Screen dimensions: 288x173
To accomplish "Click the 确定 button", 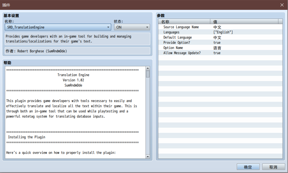I will click(x=248, y=167).
